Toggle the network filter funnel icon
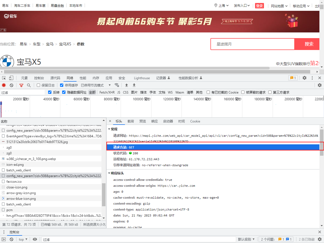The width and height of the screenshot is (324, 243). pyautogui.click(x=21, y=85)
